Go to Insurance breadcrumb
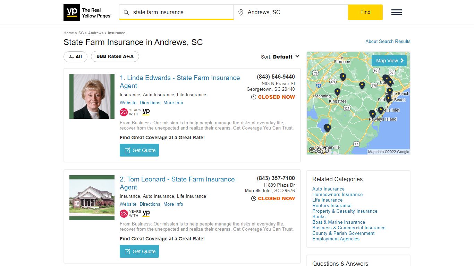The height and width of the screenshot is (266, 474). point(117,33)
